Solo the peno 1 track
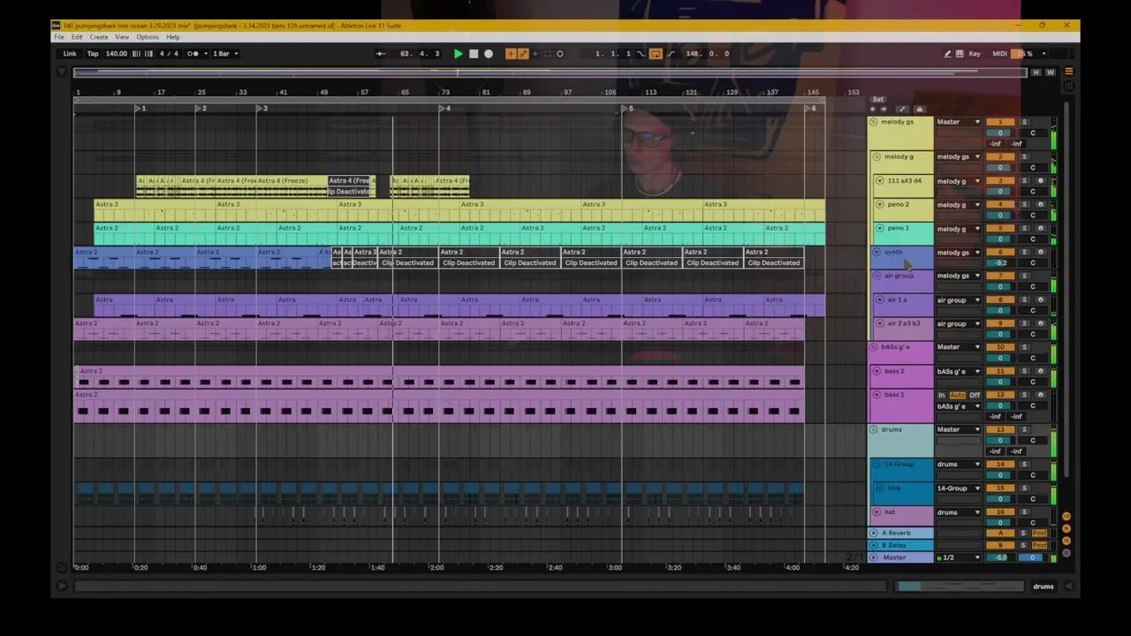The height and width of the screenshot is (636, 1131). click(x=1025, y=229)
